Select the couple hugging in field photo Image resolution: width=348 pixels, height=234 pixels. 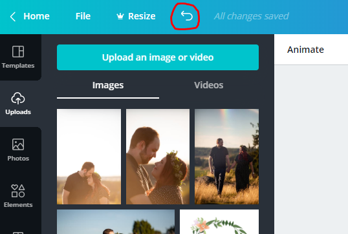[x=89, y=157]
